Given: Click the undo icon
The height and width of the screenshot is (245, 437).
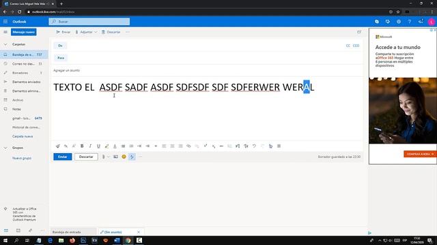Looking at the screenshot, I should tap(254, 146).
